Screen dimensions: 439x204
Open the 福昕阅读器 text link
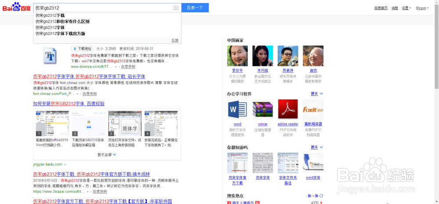tap(313, 124)
